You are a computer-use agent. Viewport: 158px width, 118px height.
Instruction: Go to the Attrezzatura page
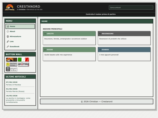tap(20, 36)
